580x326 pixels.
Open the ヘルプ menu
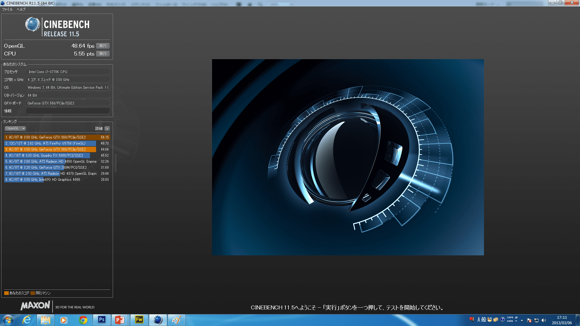[x=21, y=9]
